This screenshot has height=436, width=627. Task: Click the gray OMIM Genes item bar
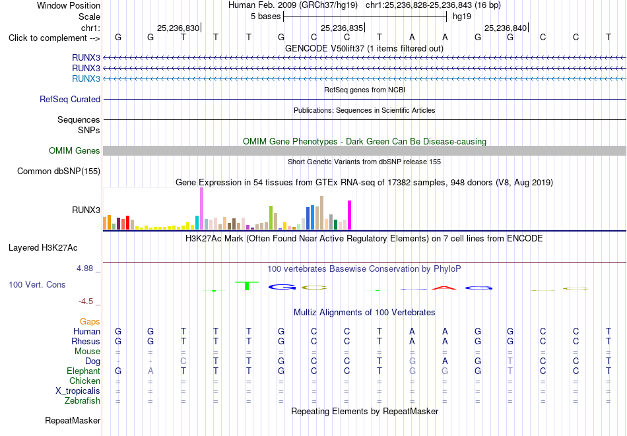(365, 150)
